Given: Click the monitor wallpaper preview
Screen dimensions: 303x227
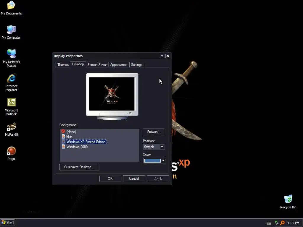Looking at the screenshot, I should (x=112, y=94).
